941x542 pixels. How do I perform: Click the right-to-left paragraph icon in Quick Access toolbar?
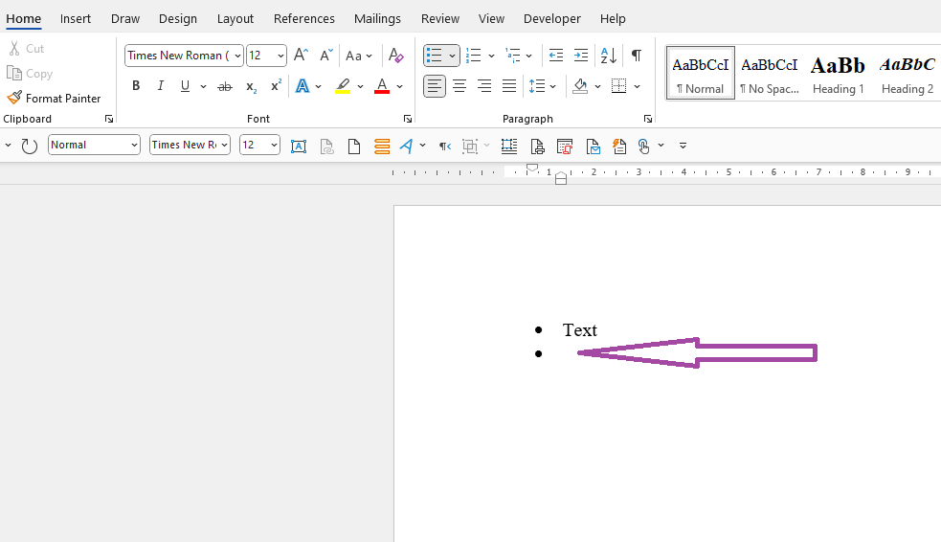(445, 146)
